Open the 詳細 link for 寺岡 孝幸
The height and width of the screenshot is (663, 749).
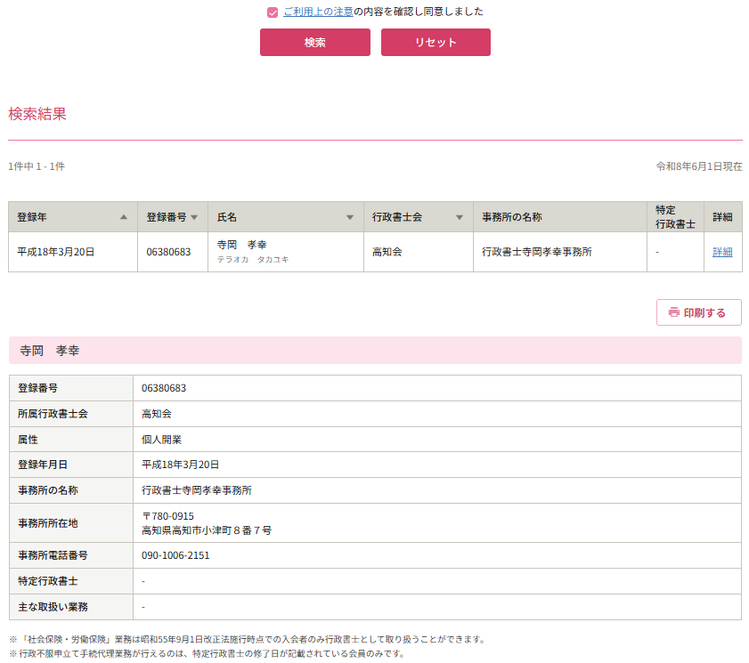click(x=722, y=252)
